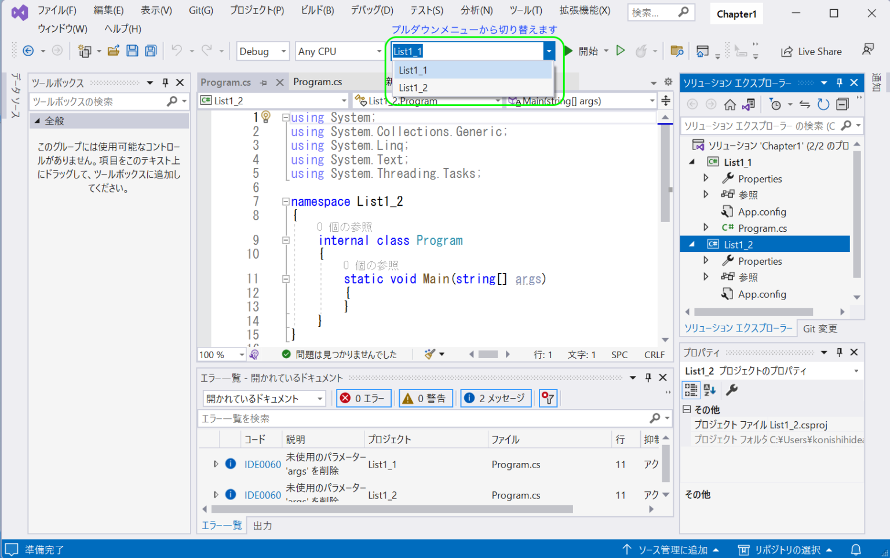Viewport: 890px width, 558px height.
Task: Refresh the Solution Explorer
Action: [823, 104]
